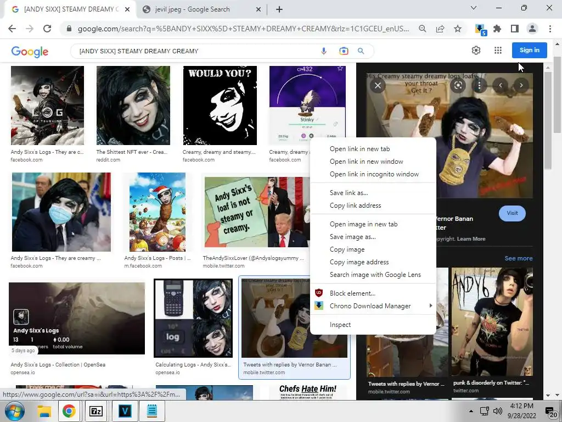Show hidden system tray icons
The height and width of the screenshot is (422, 562).
click(471, 411)
